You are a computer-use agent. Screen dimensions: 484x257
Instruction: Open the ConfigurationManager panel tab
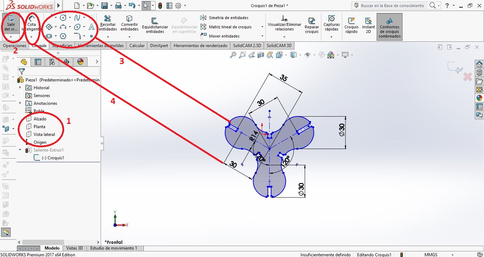click(52, 62)
